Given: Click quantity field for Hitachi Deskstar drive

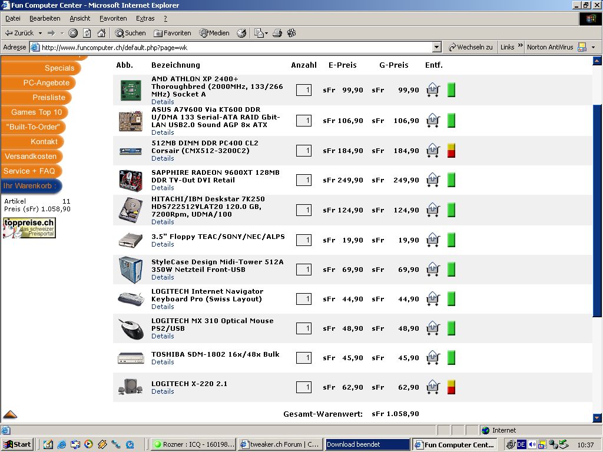Looking at the screenshot, I should pos(304,210).
